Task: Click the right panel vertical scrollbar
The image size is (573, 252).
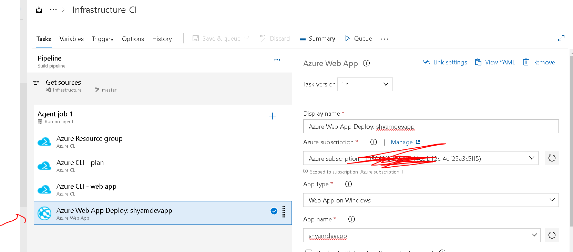Action: 571,141
